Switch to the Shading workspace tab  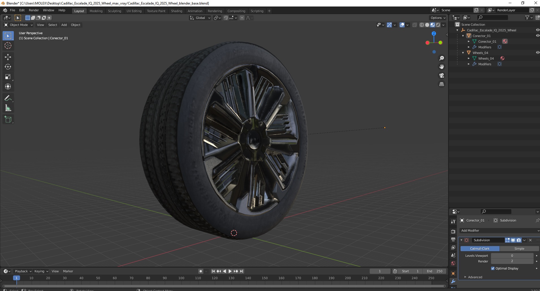(176, 11)
